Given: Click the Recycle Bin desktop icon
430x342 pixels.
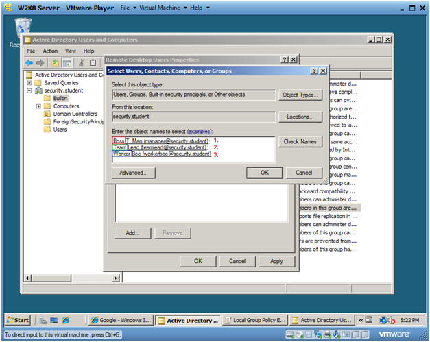Looking at the screenshot, I should click(23, 27).
